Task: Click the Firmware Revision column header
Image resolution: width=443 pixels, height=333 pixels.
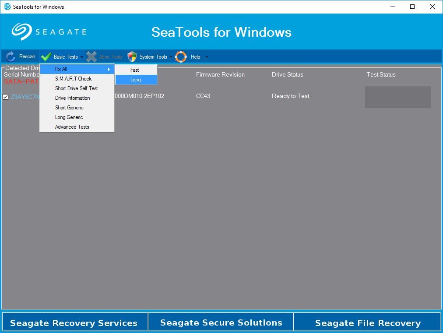Action: click(220, 74)
